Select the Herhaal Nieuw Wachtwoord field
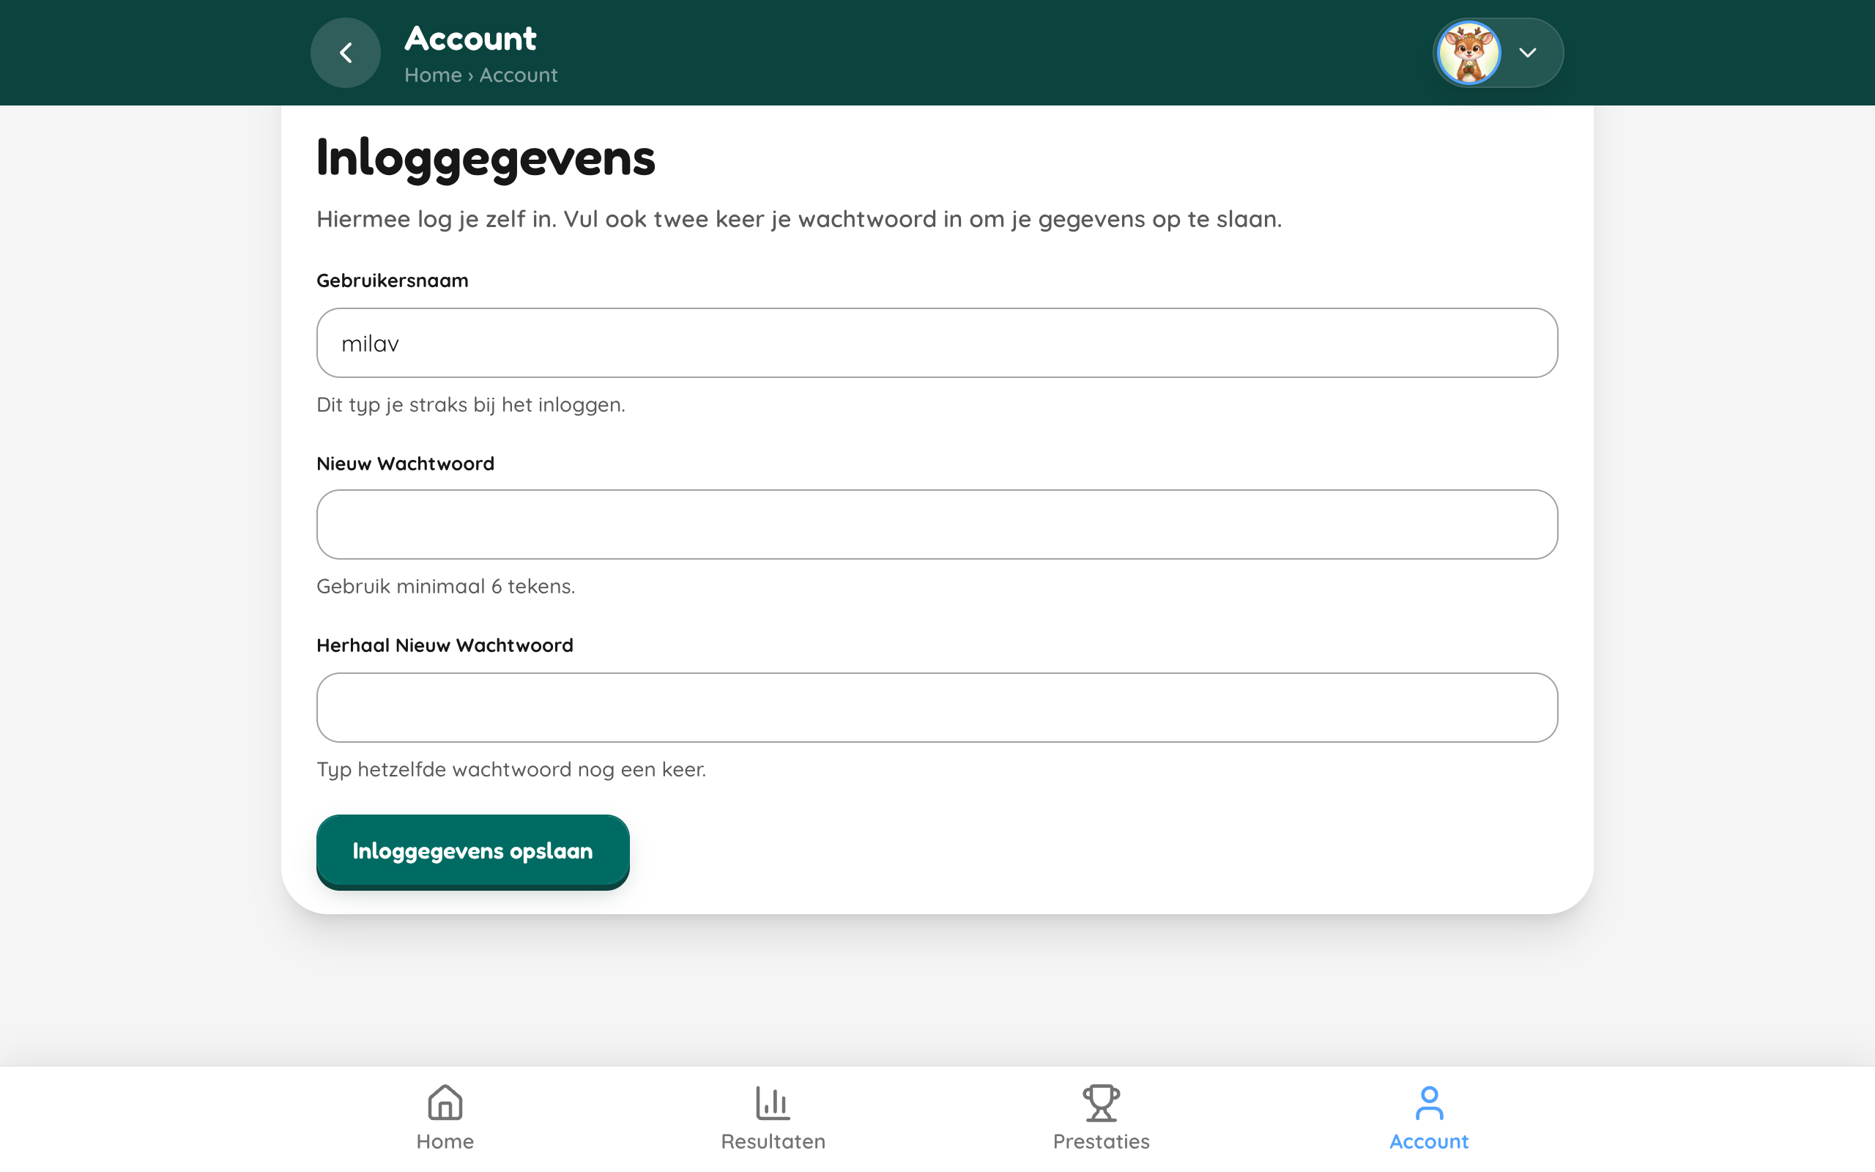1875x1172 pixels. point(937,707)
